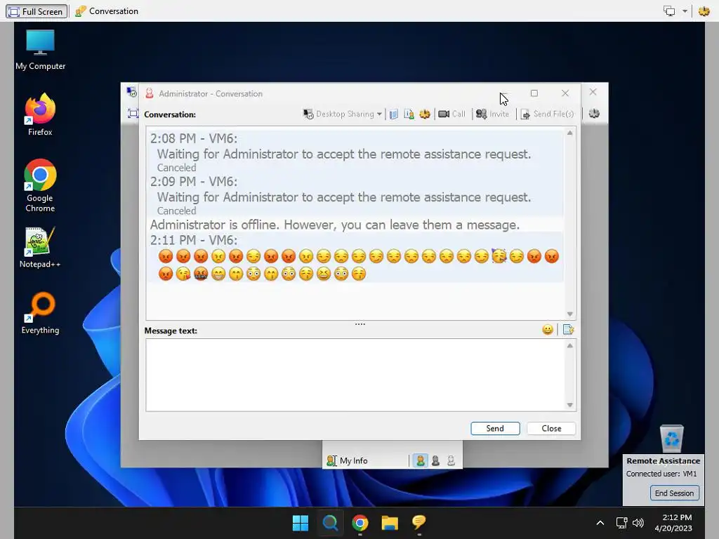Image resolution: width=719 pixels, height=539 pixels.
Task: Show hidden tray icons chevron
Action: [600, 522]
